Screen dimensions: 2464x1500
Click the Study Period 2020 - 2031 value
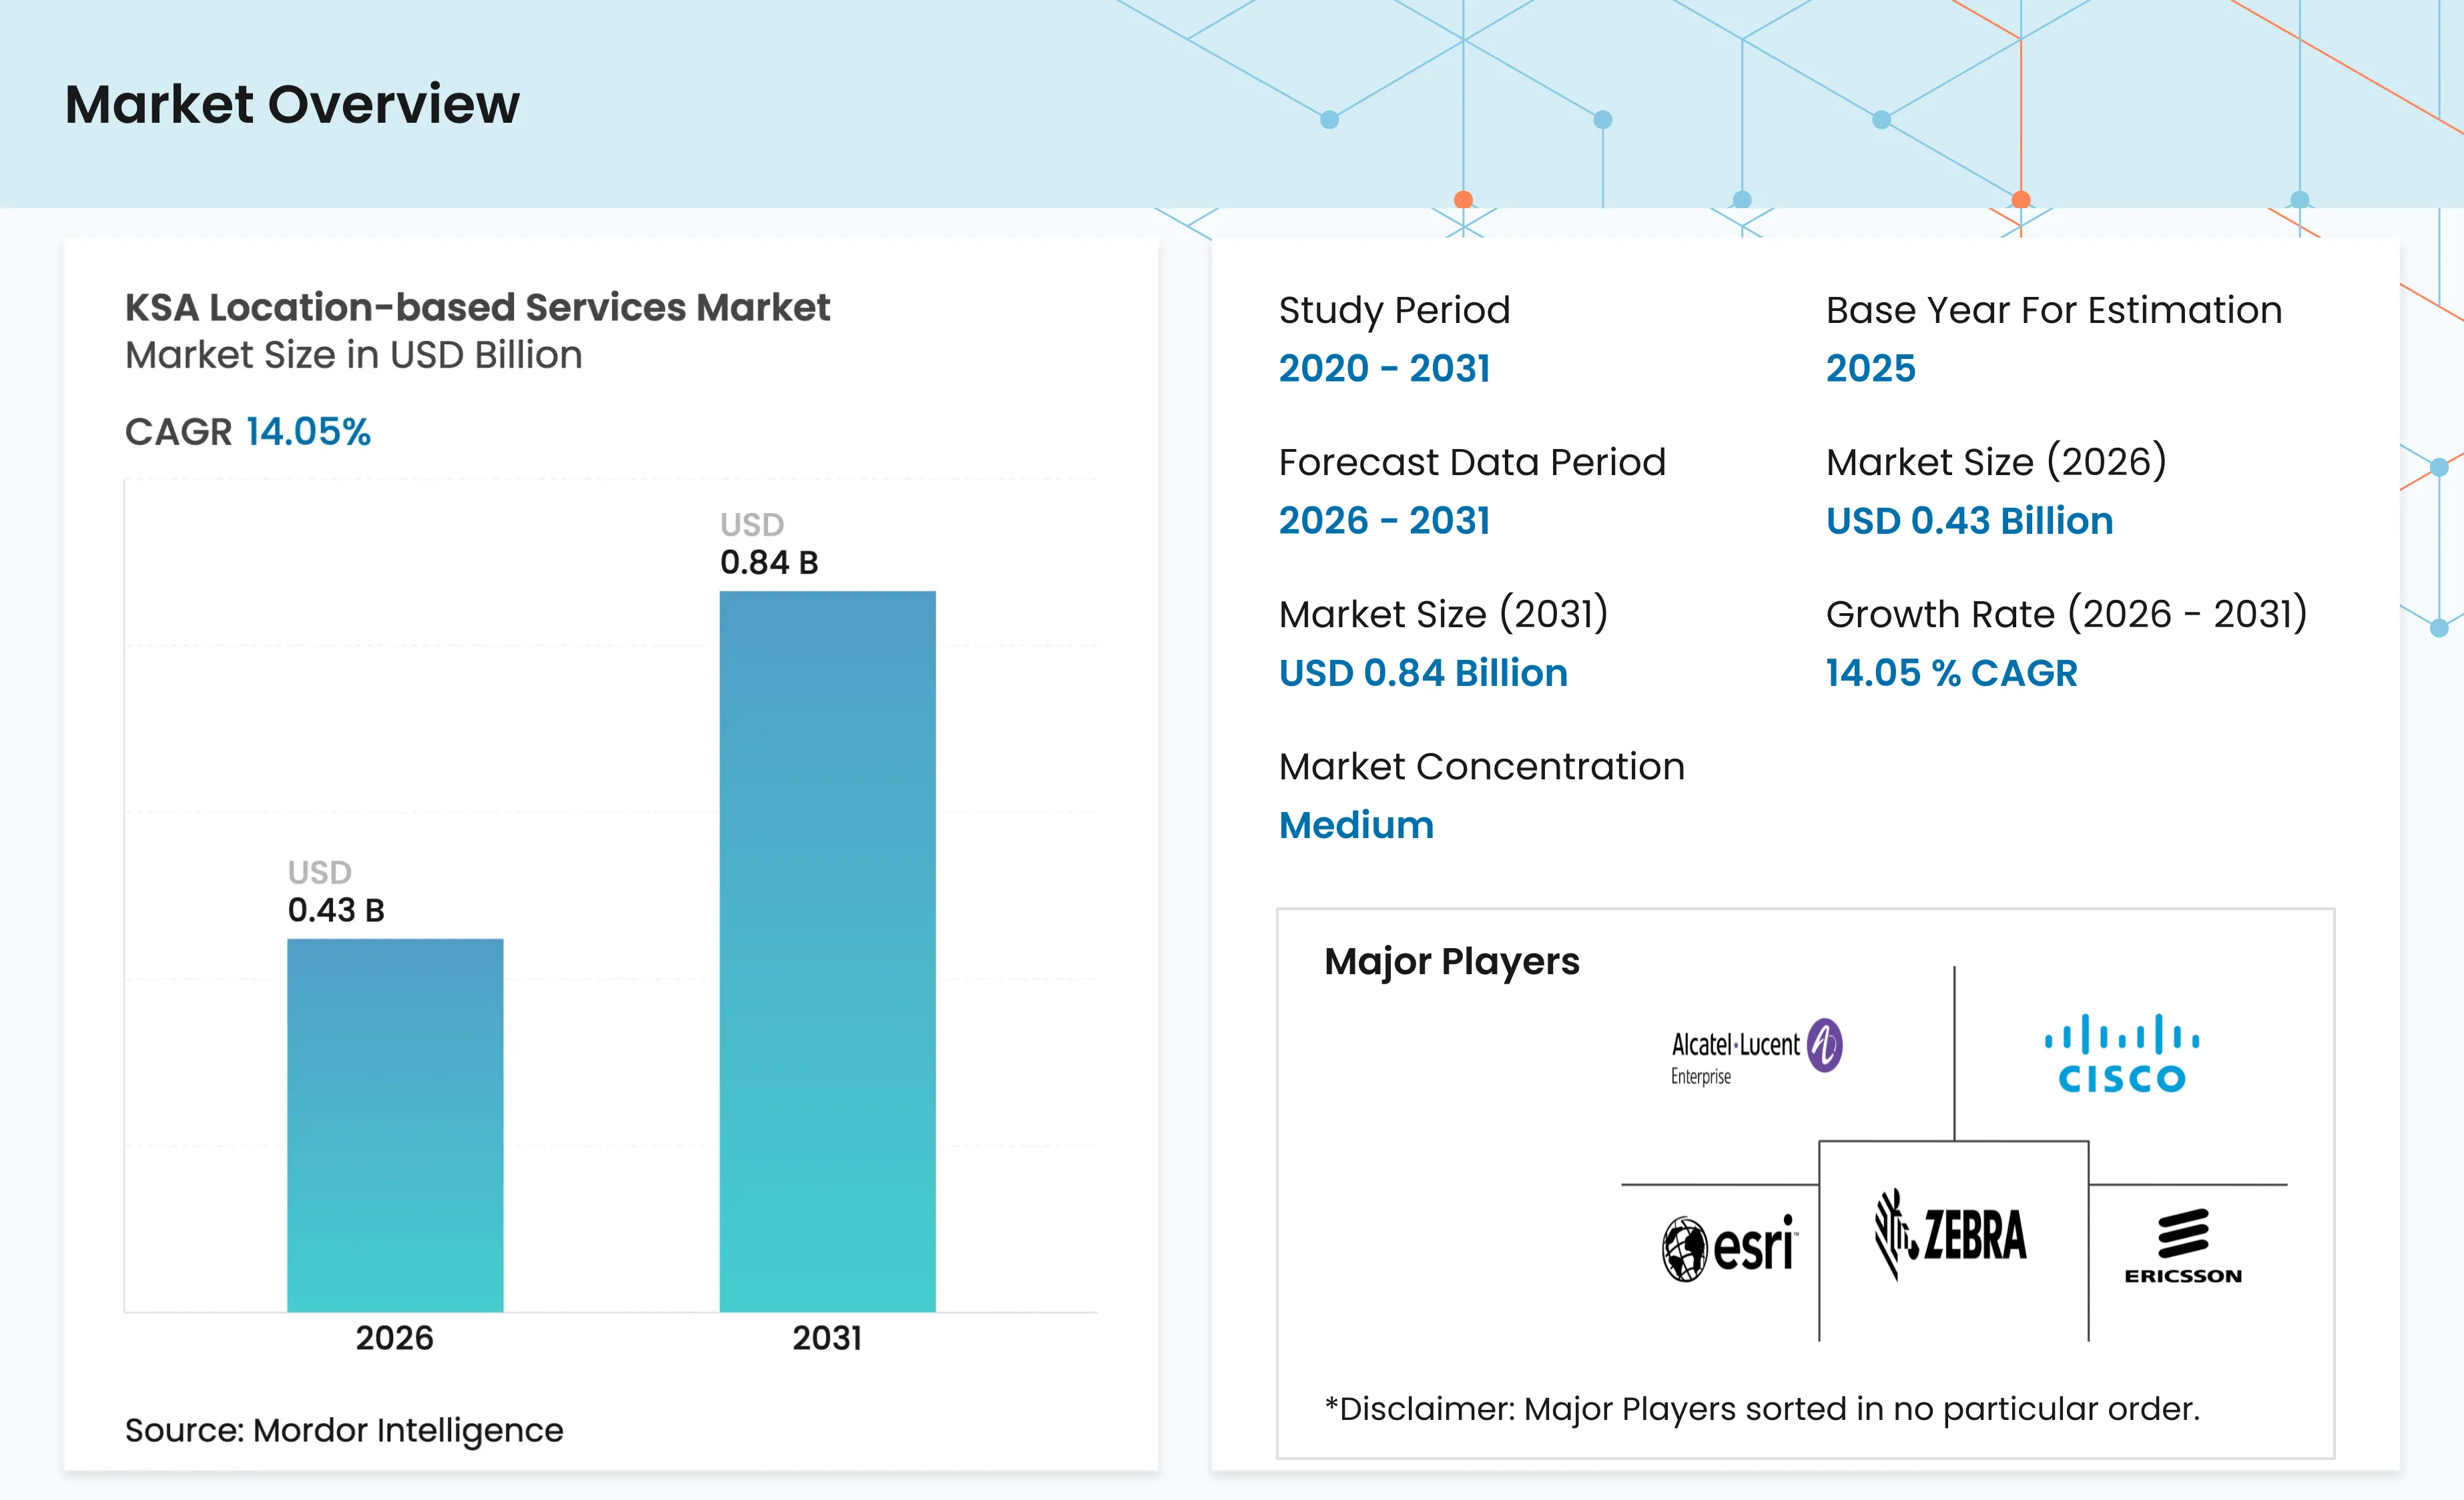coord(1384,368)
